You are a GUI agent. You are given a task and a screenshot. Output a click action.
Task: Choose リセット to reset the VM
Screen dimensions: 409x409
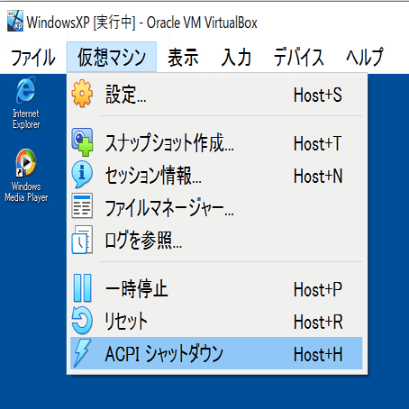coord(216,322)
